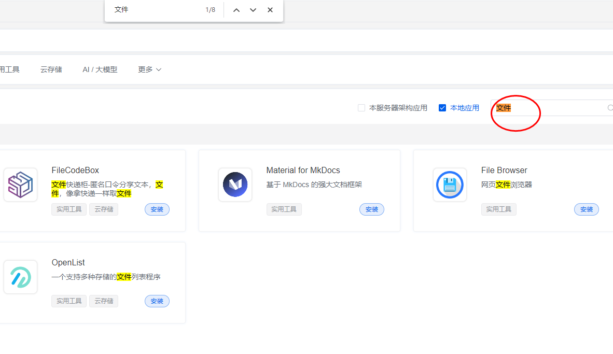Expand the 更多 category dropdown

tap(150, 69)
